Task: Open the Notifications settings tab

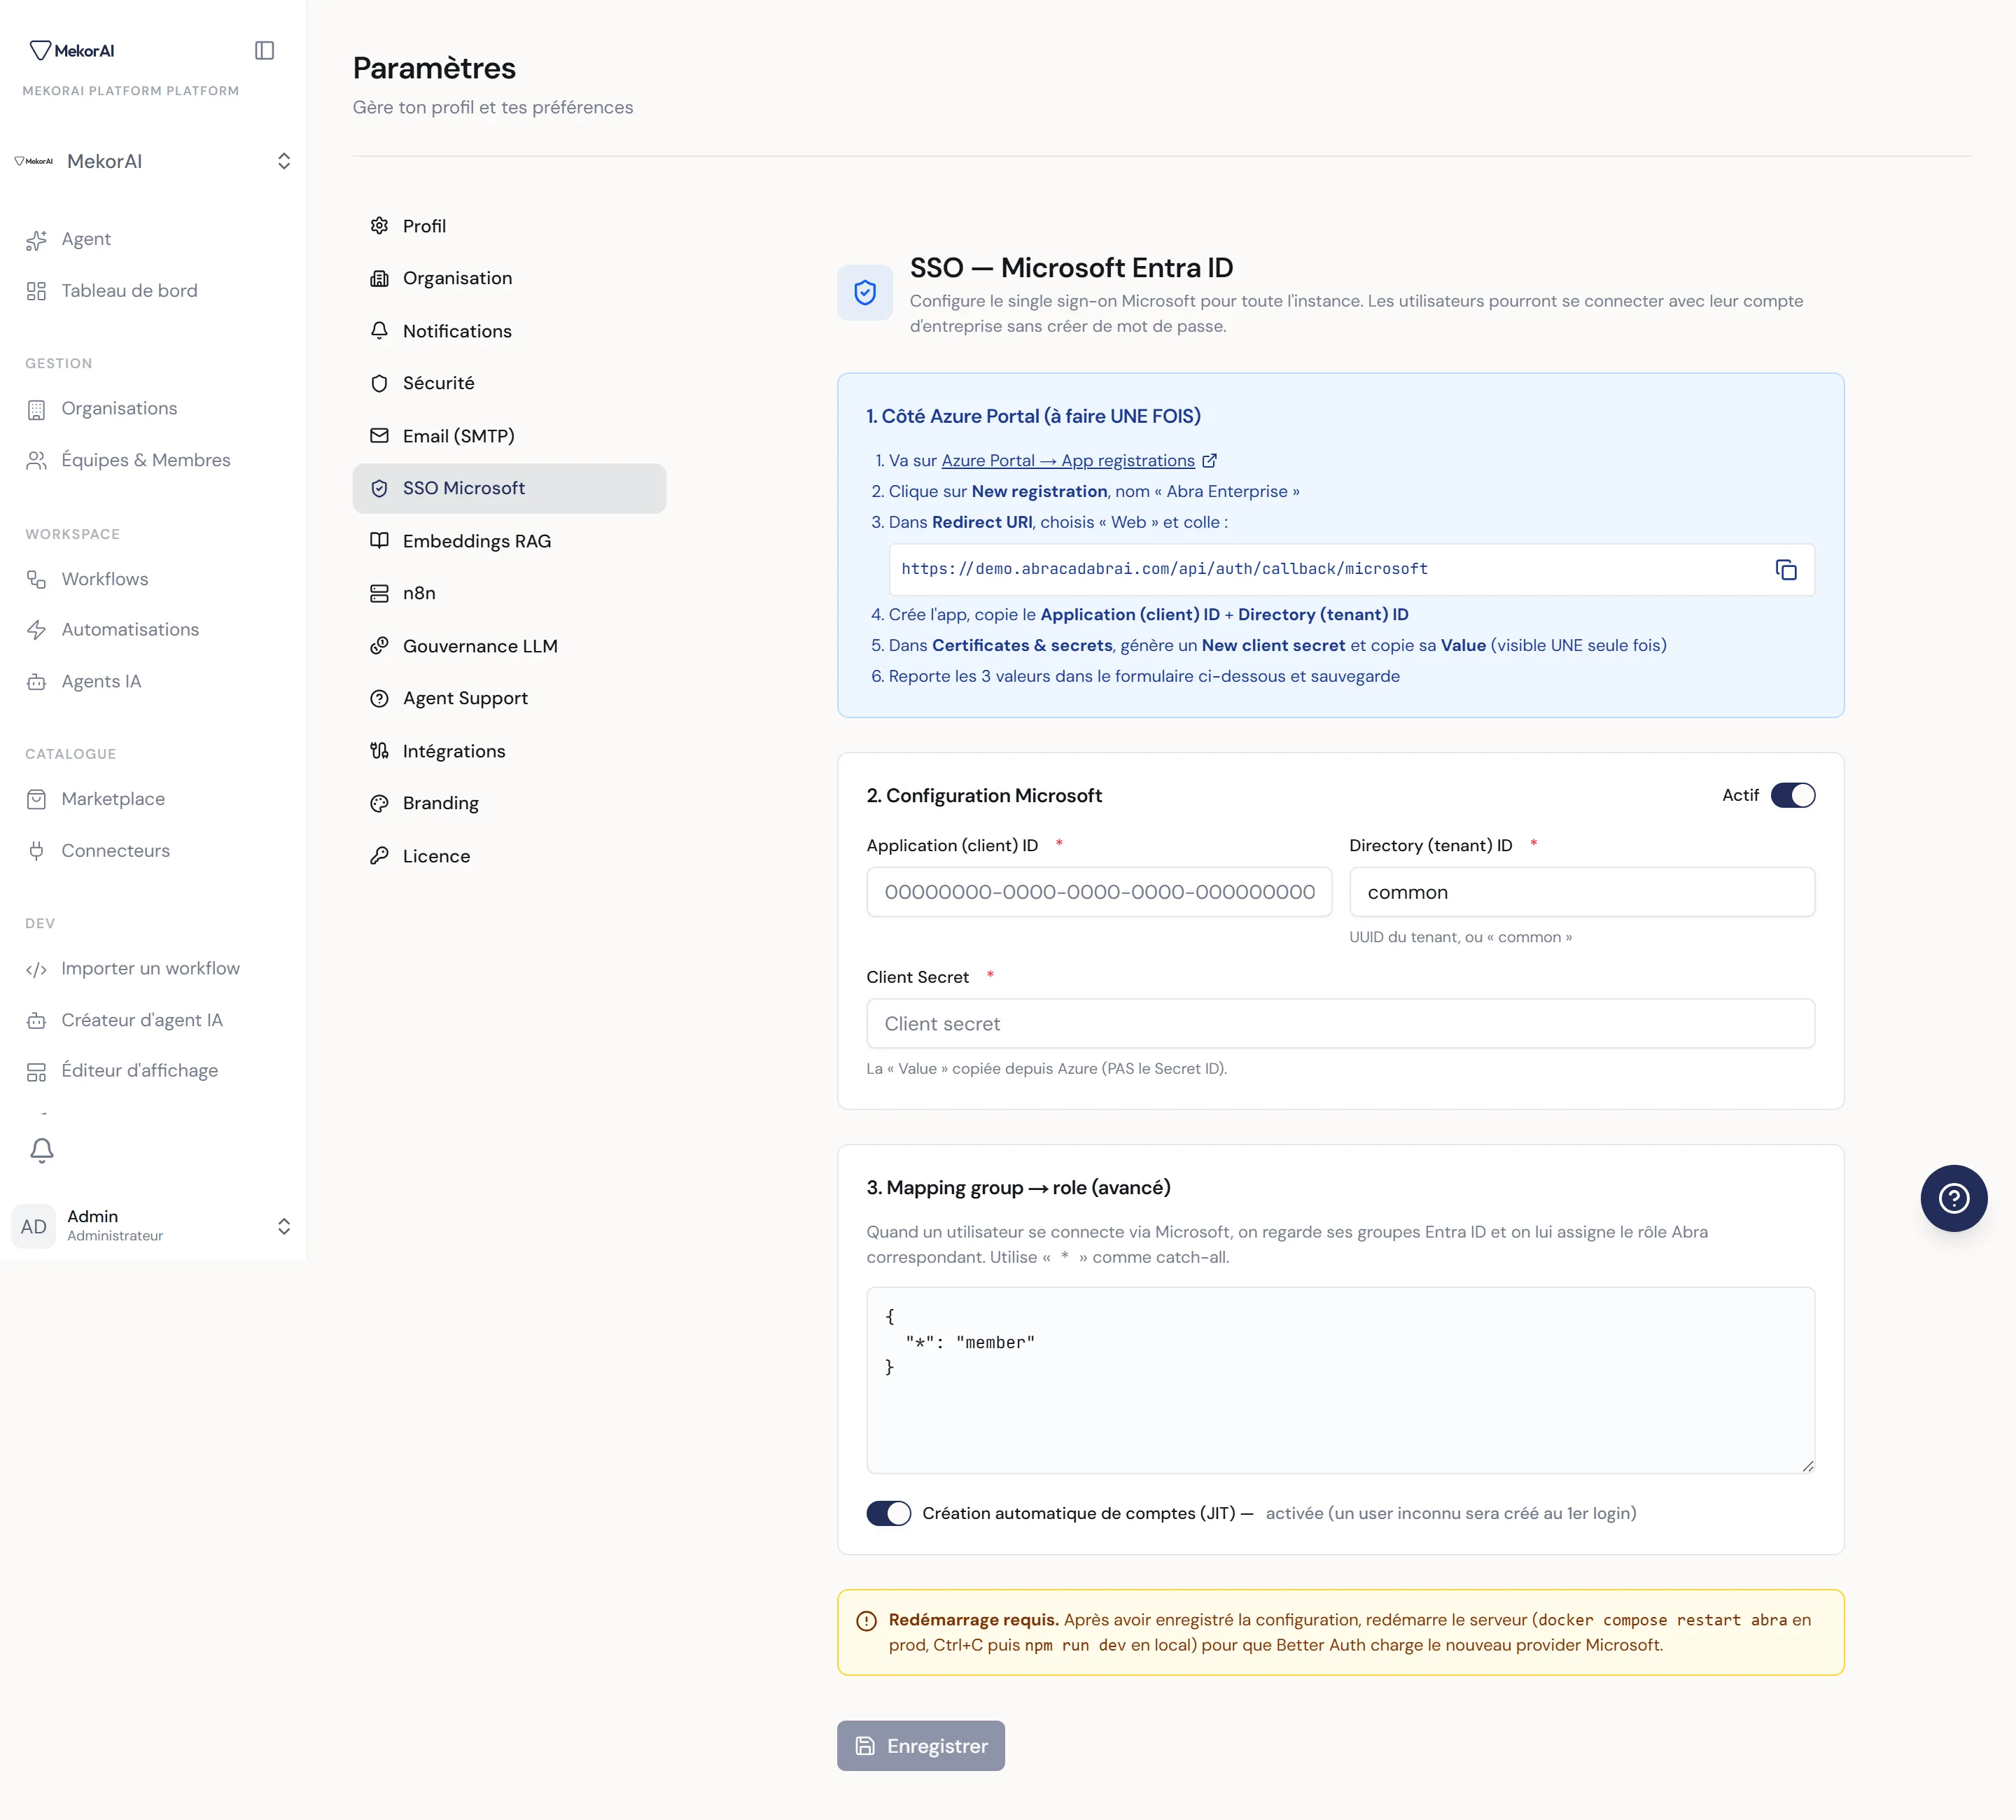Action: [x=509, y=331]
